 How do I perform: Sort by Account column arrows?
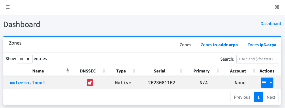tap(254, 71)
